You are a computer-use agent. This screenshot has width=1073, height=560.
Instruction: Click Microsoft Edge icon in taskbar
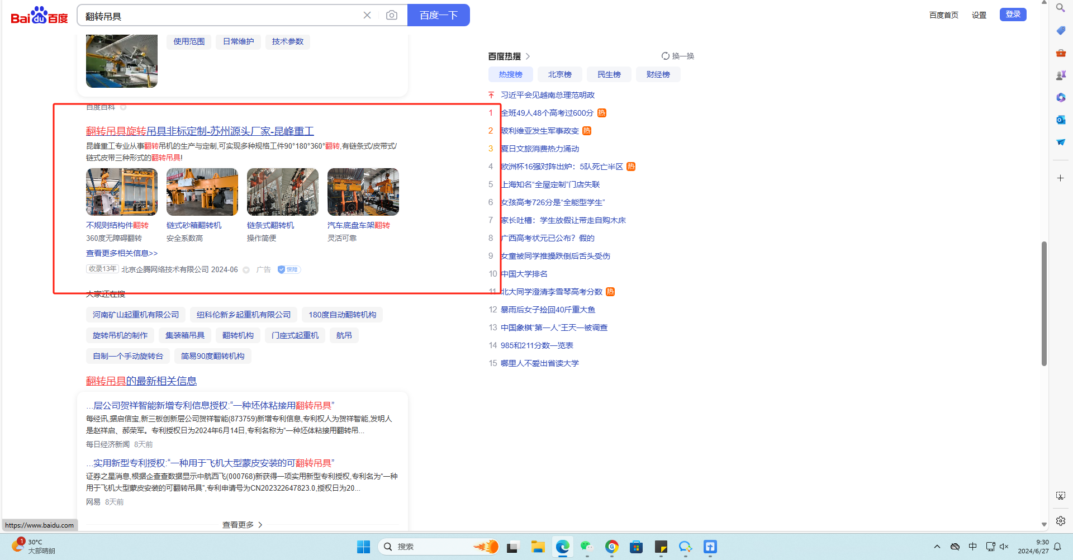coord(562,547)
